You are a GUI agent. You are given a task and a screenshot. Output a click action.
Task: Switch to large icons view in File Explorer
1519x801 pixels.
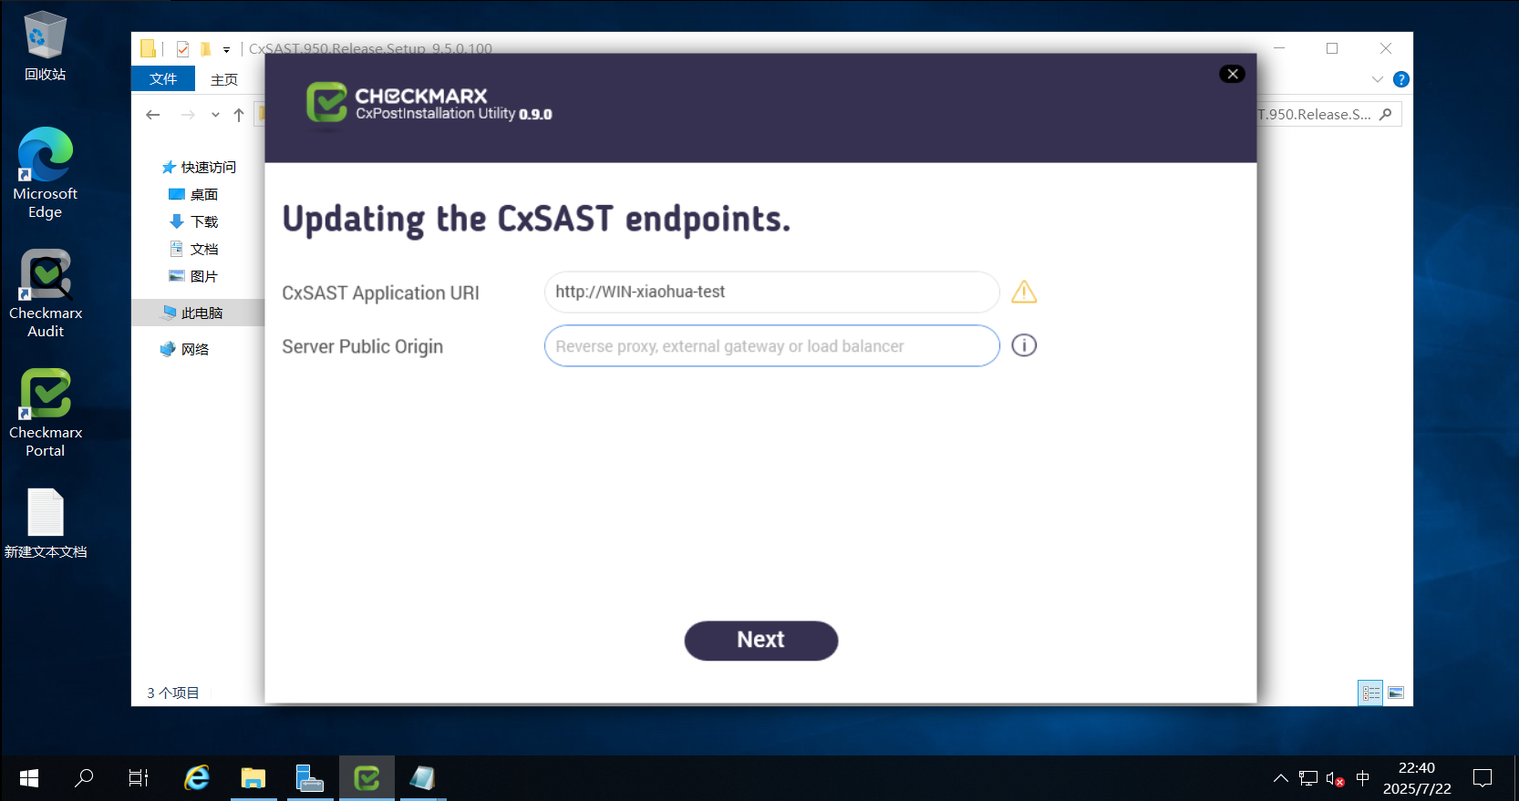[x=1396, y=693]
